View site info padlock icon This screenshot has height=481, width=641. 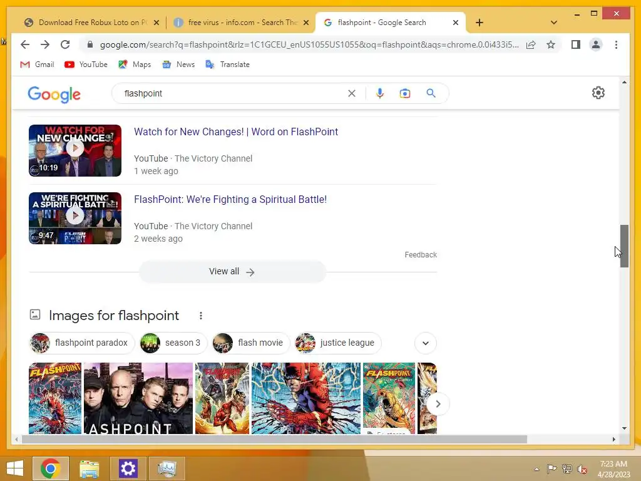coord(90,44)
